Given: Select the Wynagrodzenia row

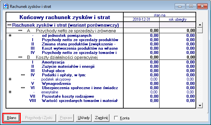Looking at the screenshot, I should tap(101, 84).
